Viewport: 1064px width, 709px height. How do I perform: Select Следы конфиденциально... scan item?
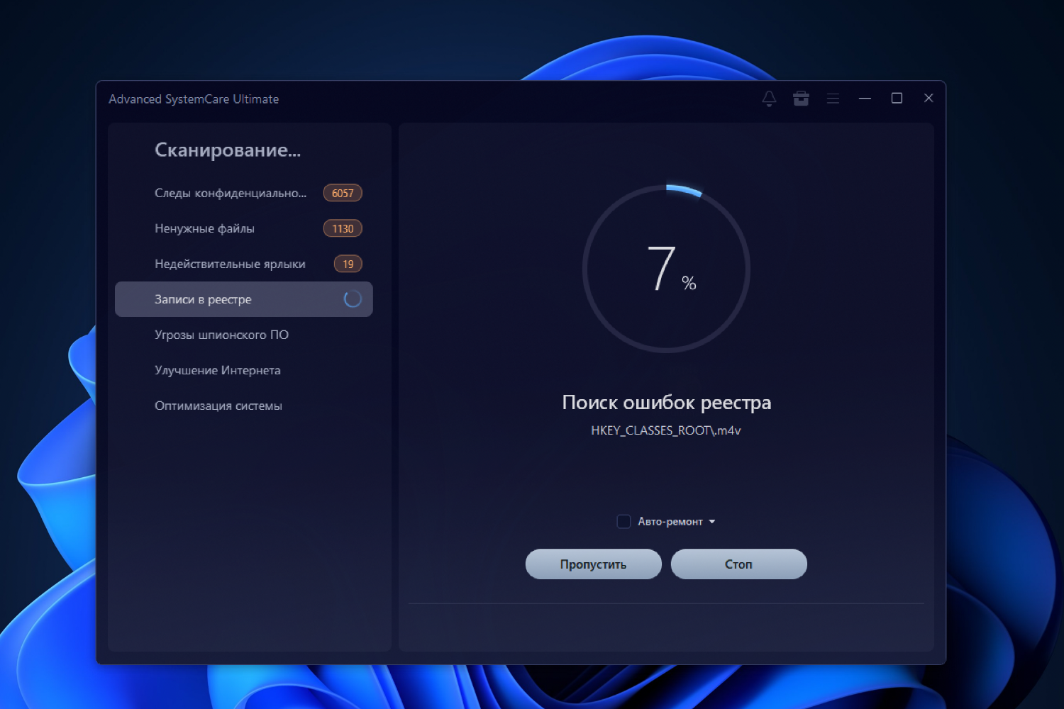[x=244, y=193]
